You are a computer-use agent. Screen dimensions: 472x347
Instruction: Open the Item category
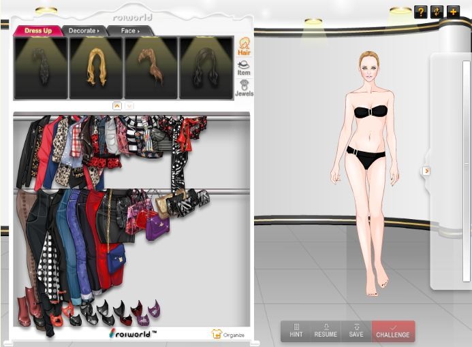tap(243, 67)
